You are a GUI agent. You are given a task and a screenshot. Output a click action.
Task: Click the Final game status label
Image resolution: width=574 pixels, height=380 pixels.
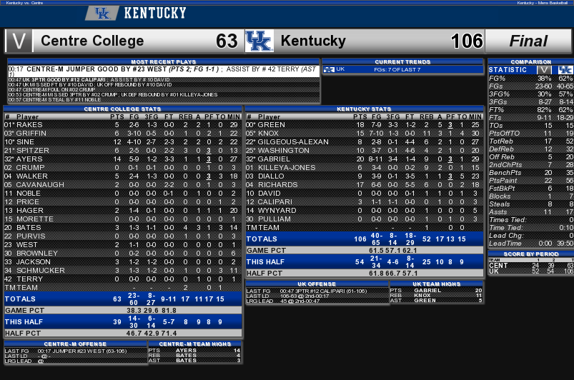[528, 41]
